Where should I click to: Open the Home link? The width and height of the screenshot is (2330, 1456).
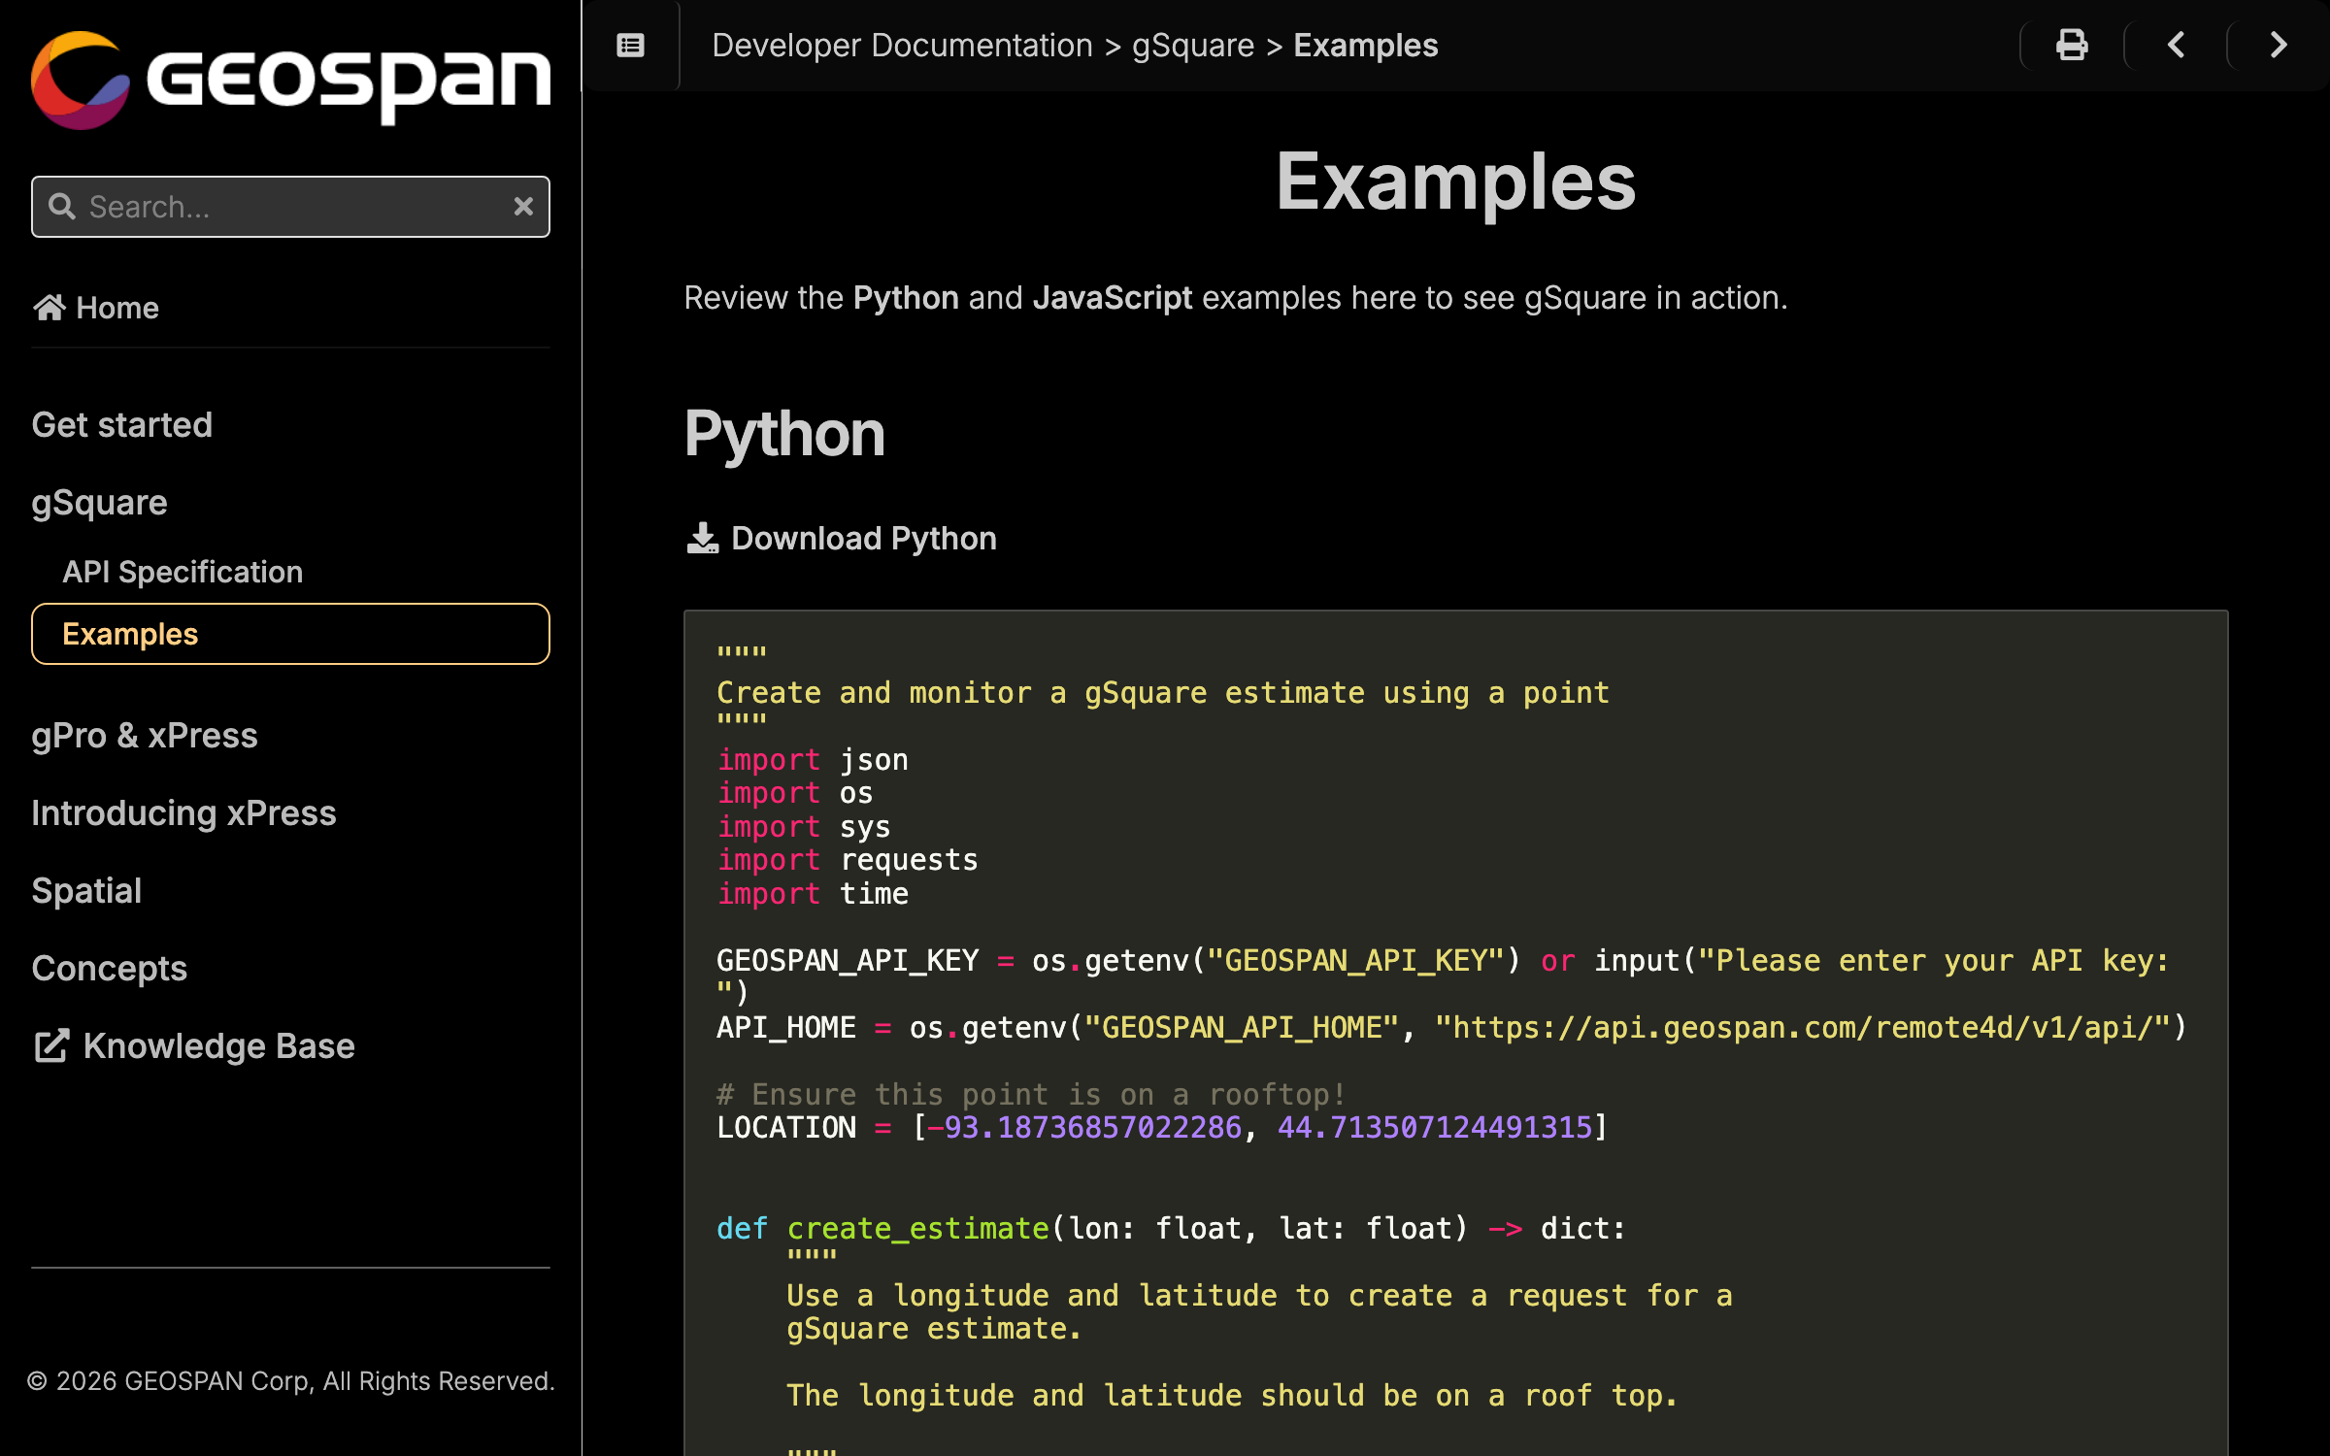pyautogui.click(x=96, y=308)
